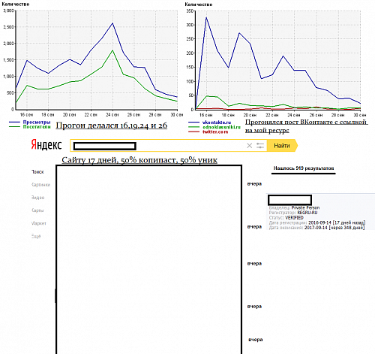The image size is (375, 354).
Task: Click the 24 сен label on left chart
Action: [x=112, y=115]
